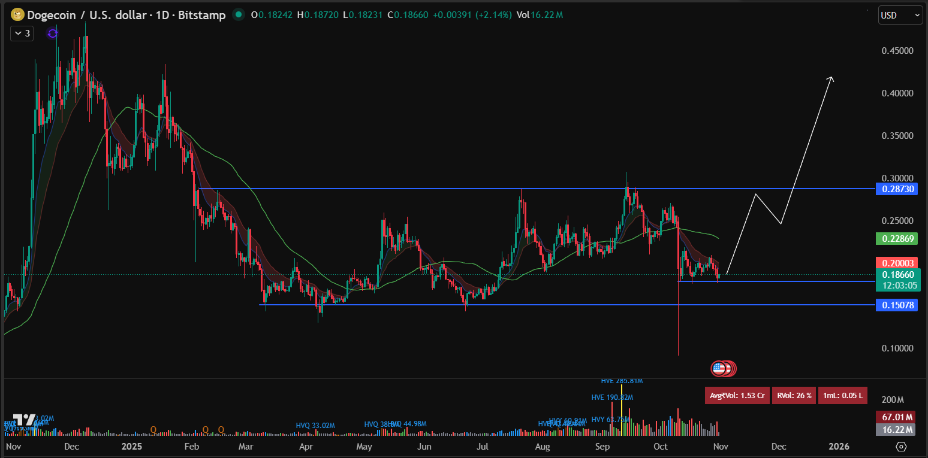Click the HVQ 33.02M volume label
928x458 pixels.
[x=315, y=426]
